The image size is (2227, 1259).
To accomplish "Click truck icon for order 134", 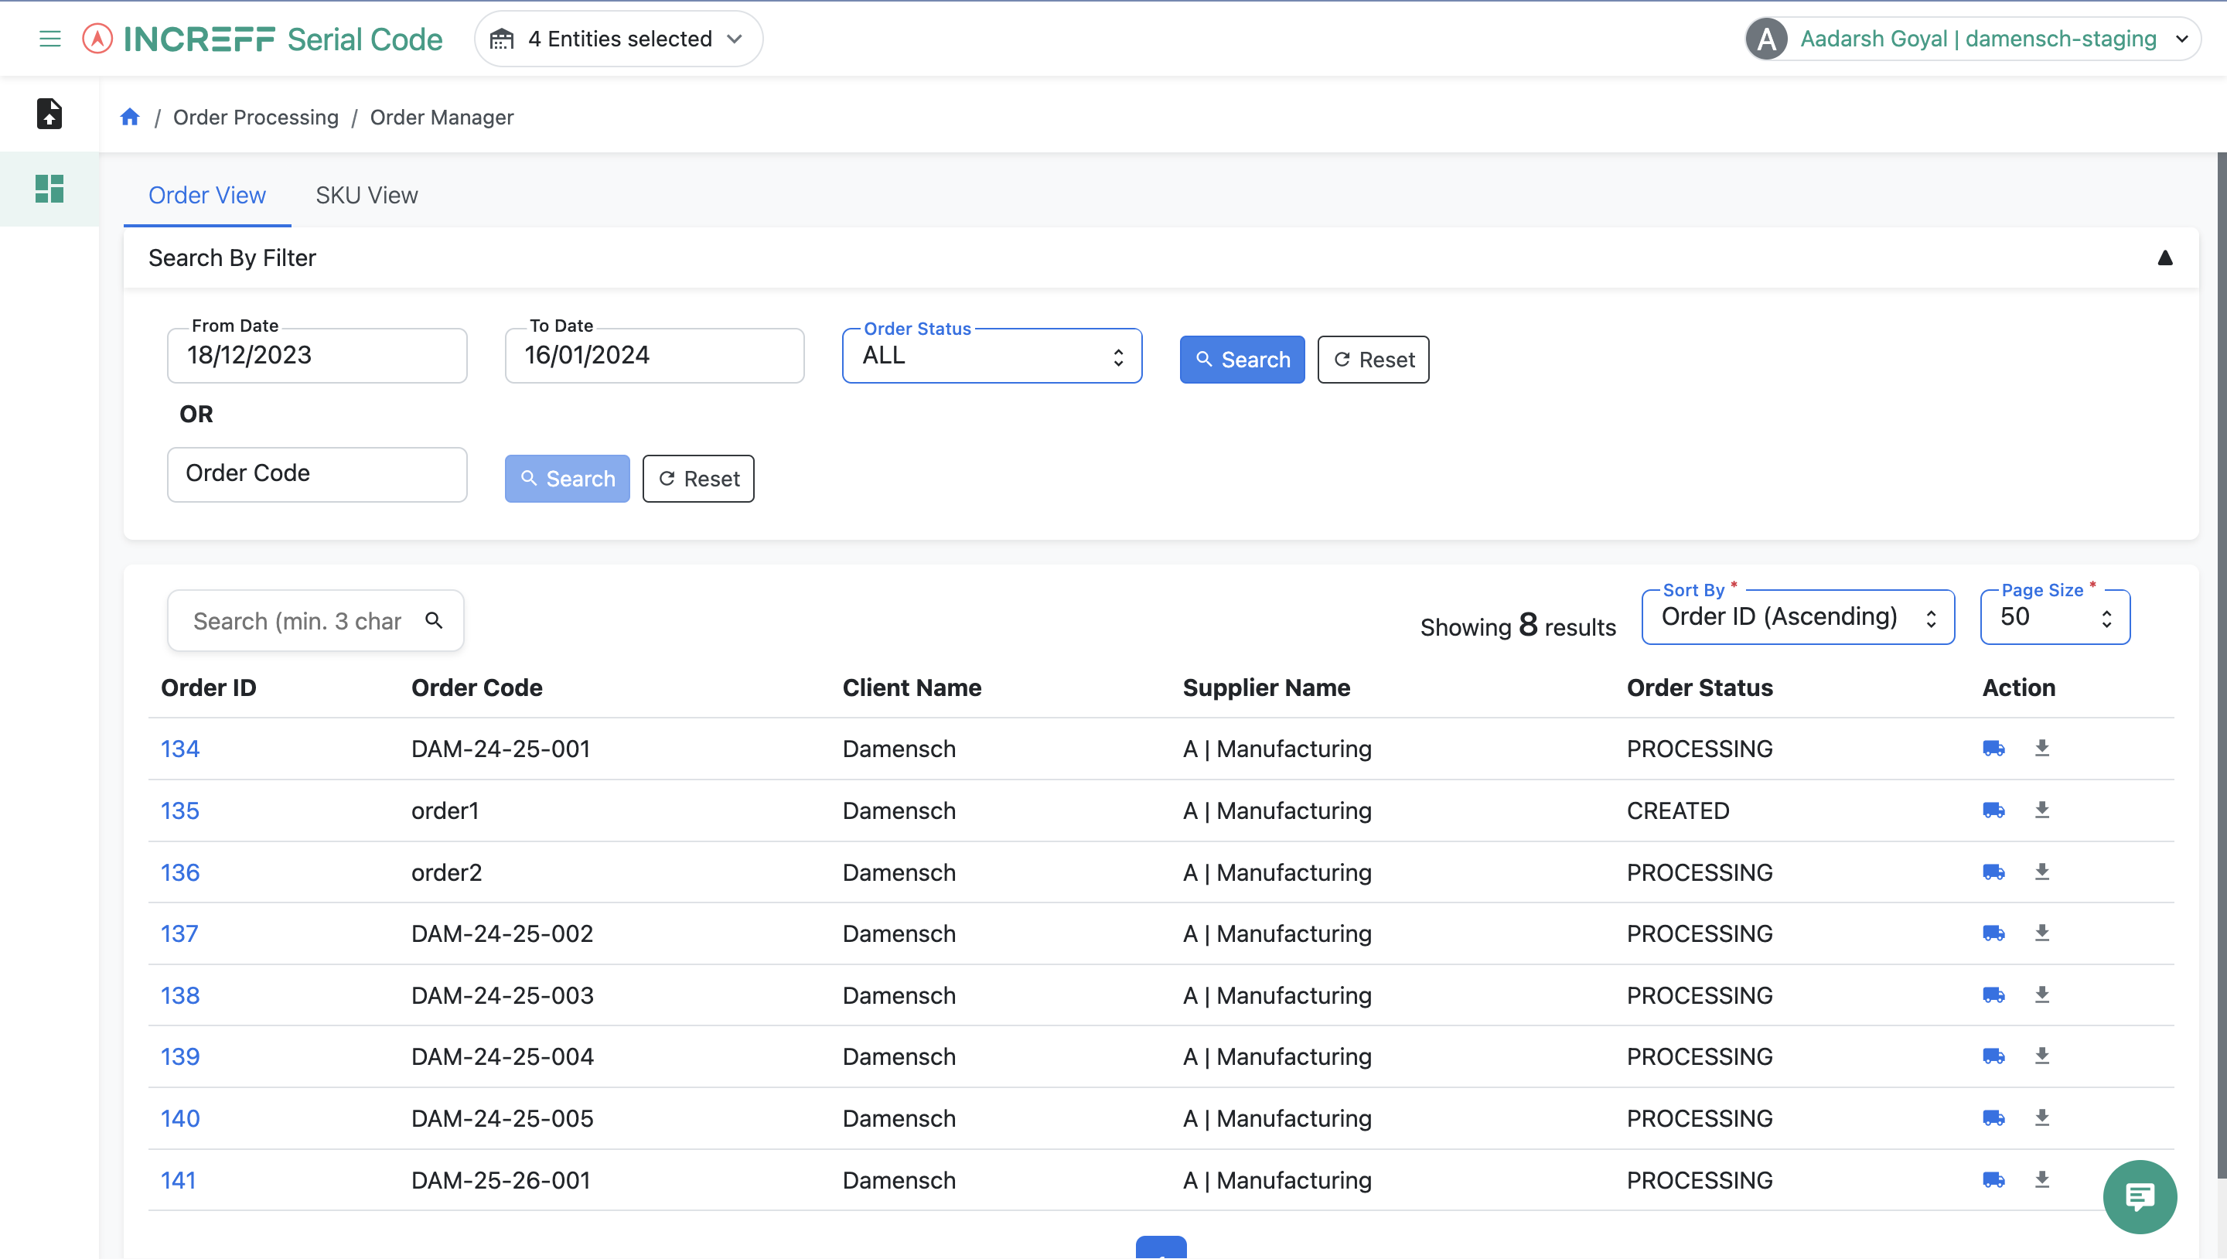I will pos(1993,749).
